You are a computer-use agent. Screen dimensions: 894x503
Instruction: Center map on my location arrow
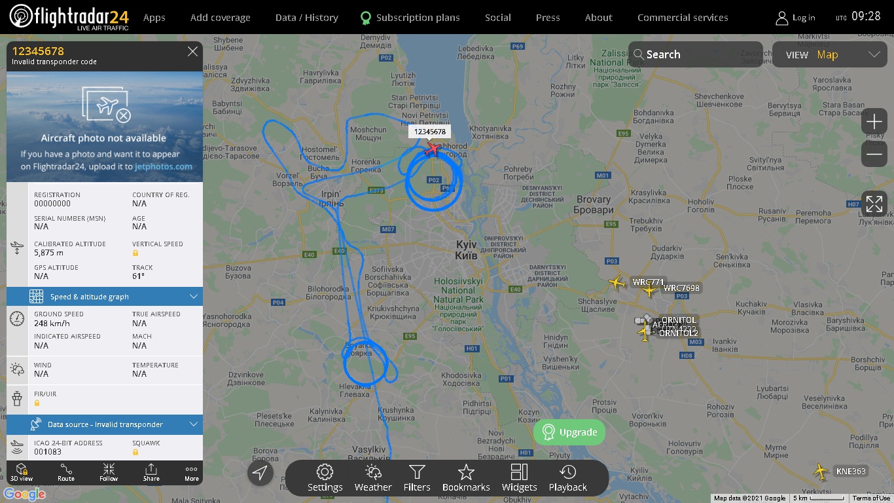260,473
